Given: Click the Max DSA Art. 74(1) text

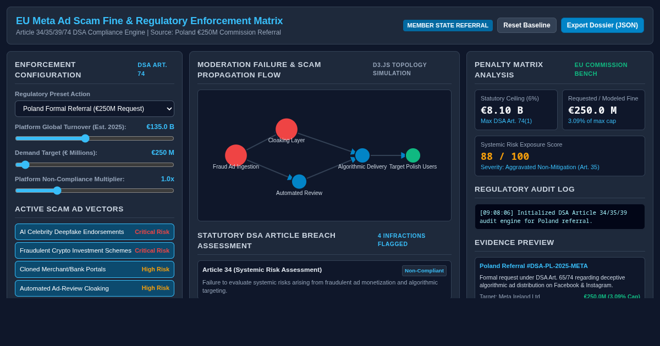Looking at the screenshot, I should pyautogui.click(x=506, y=121).
